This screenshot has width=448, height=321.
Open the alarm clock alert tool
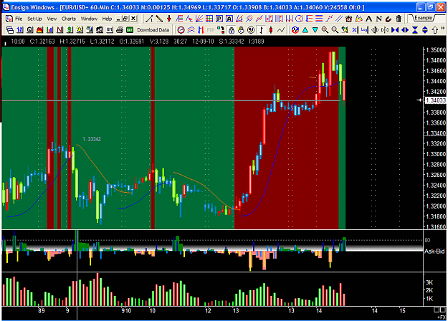[349, 19]
